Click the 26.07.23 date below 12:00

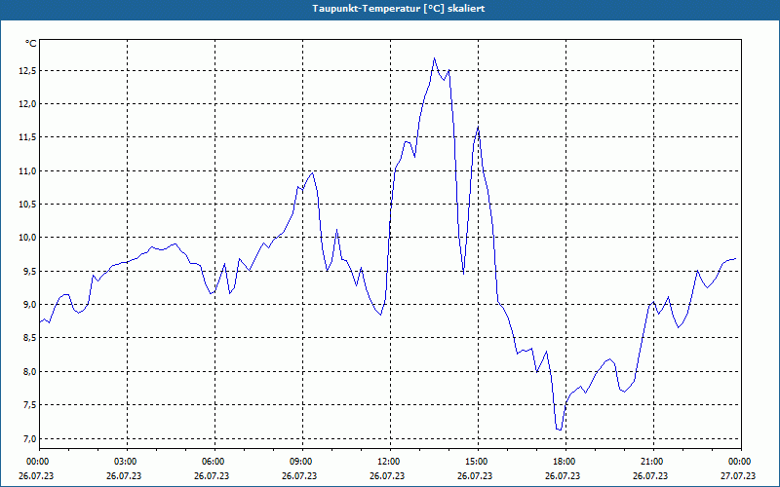click(387, 475)
